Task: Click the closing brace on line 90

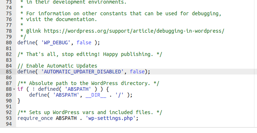Action: [x=19, y=101]
